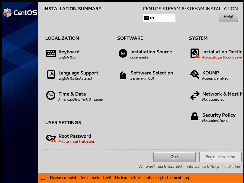Click the Language Support icon
This screenshot has width=244, height=183.
(x=51, y=74)
